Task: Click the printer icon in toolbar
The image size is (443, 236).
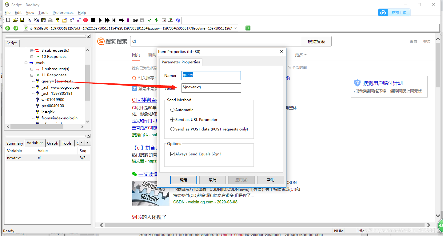Action: (50, 20)
